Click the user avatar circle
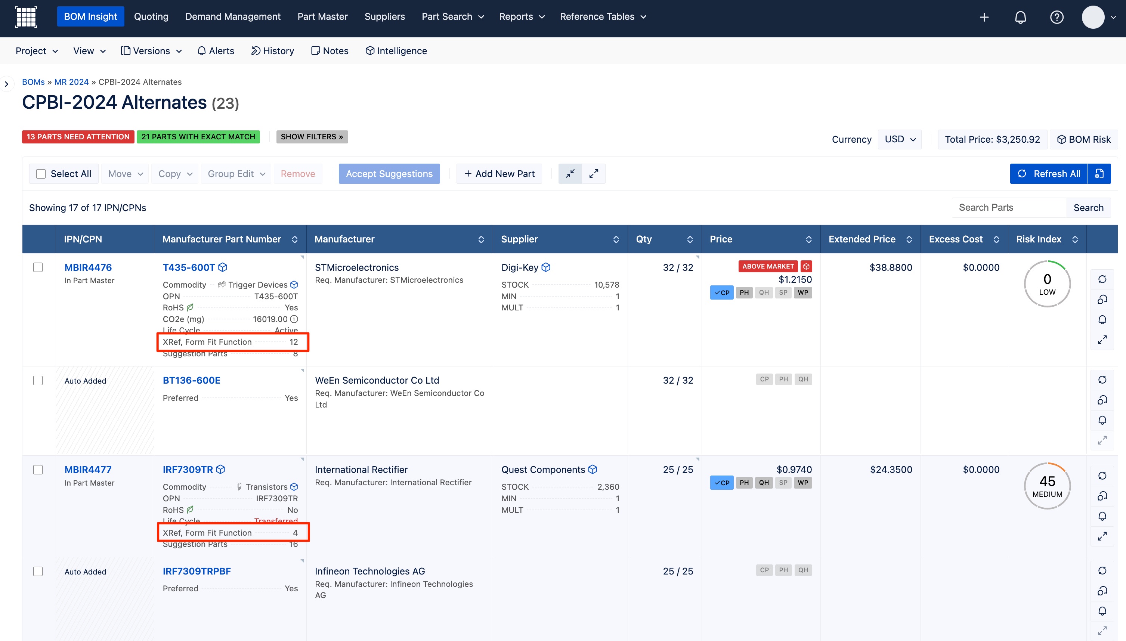1126x641 pixels. 1093,17
